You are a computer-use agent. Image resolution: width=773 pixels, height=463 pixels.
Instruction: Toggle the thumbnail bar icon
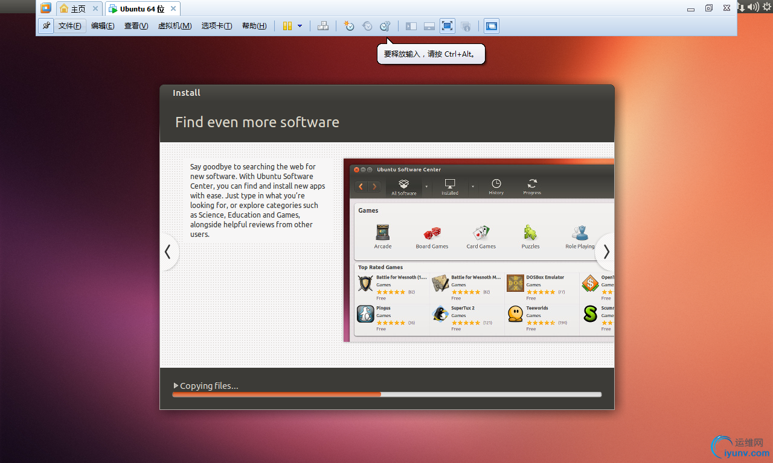click(x=429, y=26)
